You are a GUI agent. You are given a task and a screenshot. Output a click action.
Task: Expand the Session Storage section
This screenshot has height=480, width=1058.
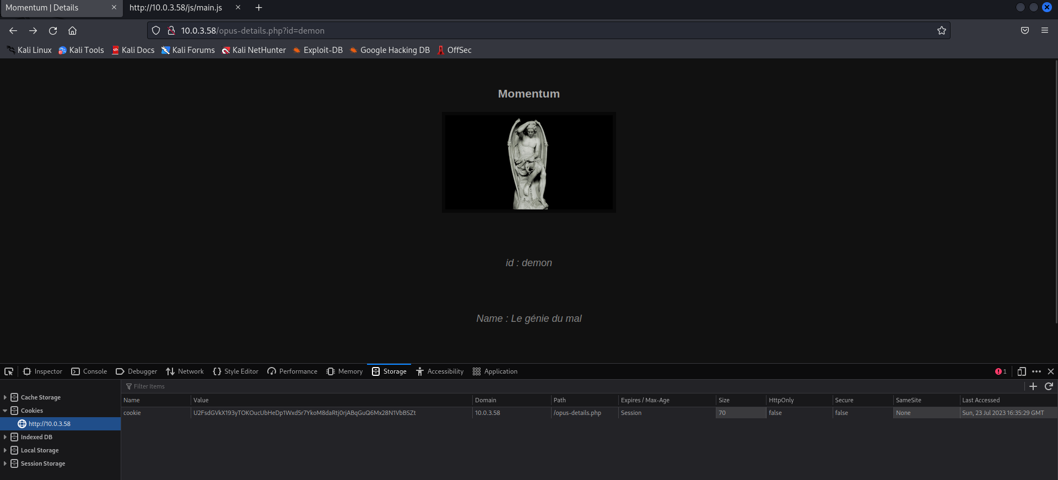coord(6,463)
